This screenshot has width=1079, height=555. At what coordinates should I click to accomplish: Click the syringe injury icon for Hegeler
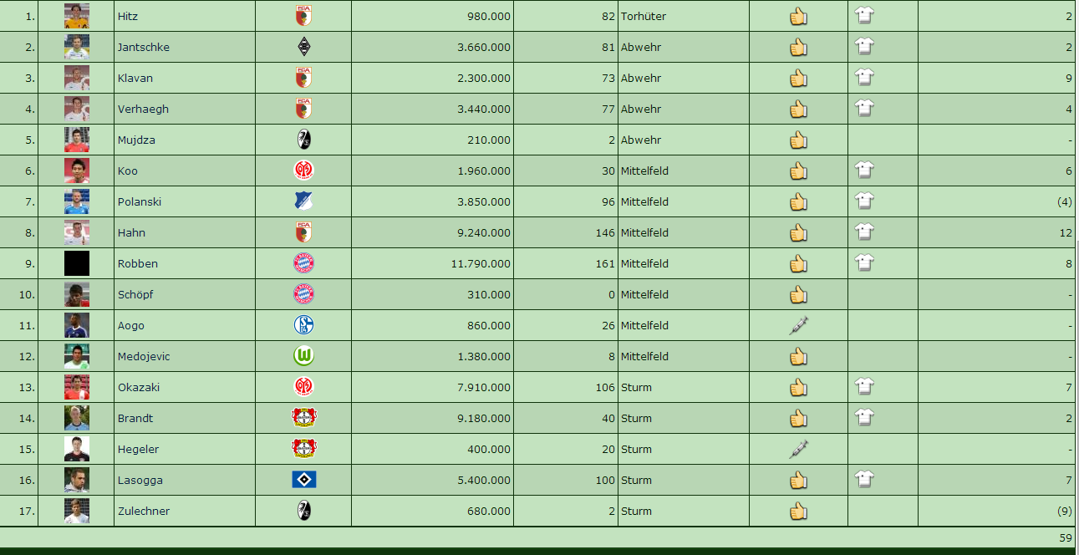(x=798, y=449)
